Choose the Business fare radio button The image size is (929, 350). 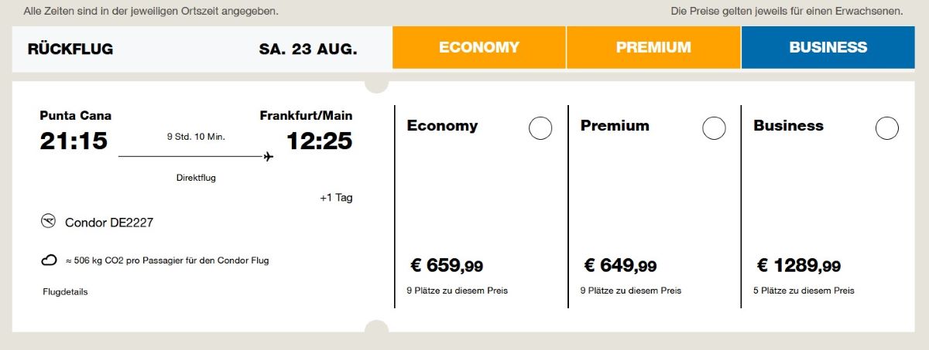[x=887, y=128]
